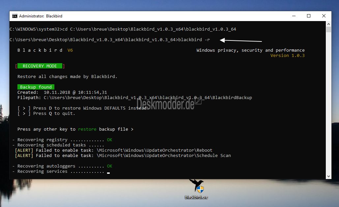Click the green RECOVERY MODE label

40,66
